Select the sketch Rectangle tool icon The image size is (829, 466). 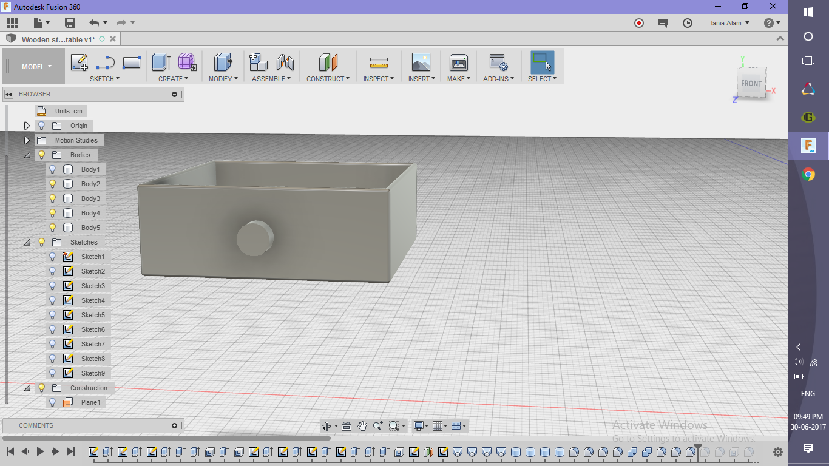click(132, 62)
